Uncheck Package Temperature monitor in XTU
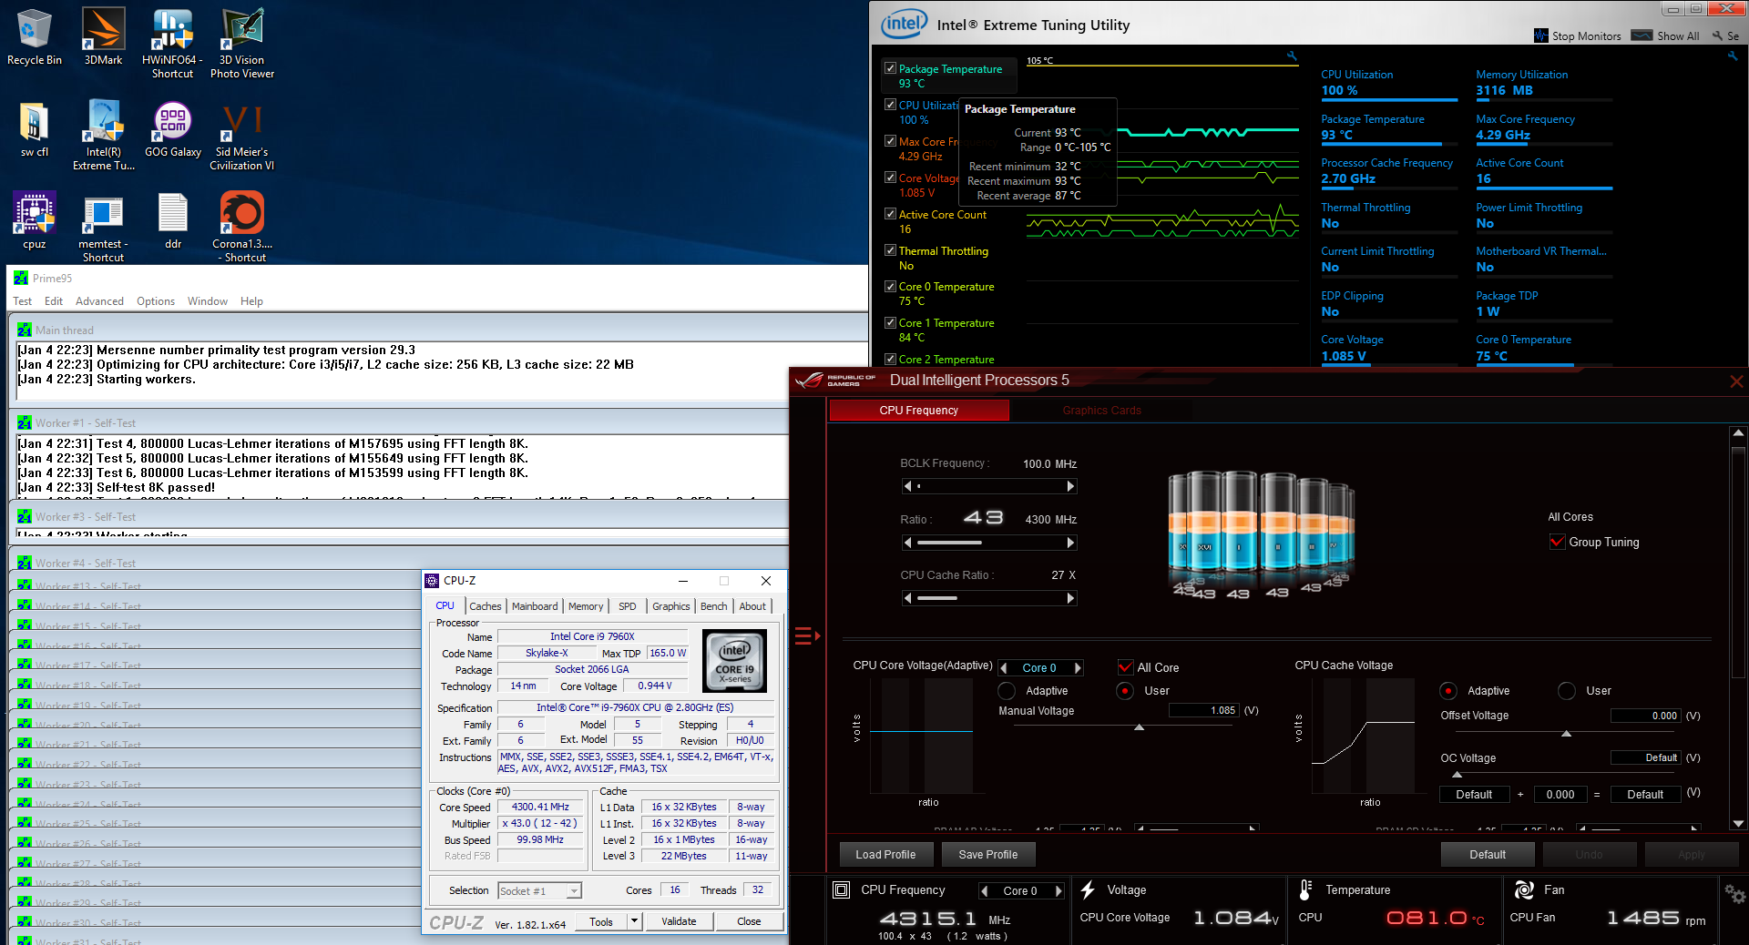The height and width of the screenshot is (945, 1749). pos(890,68)
